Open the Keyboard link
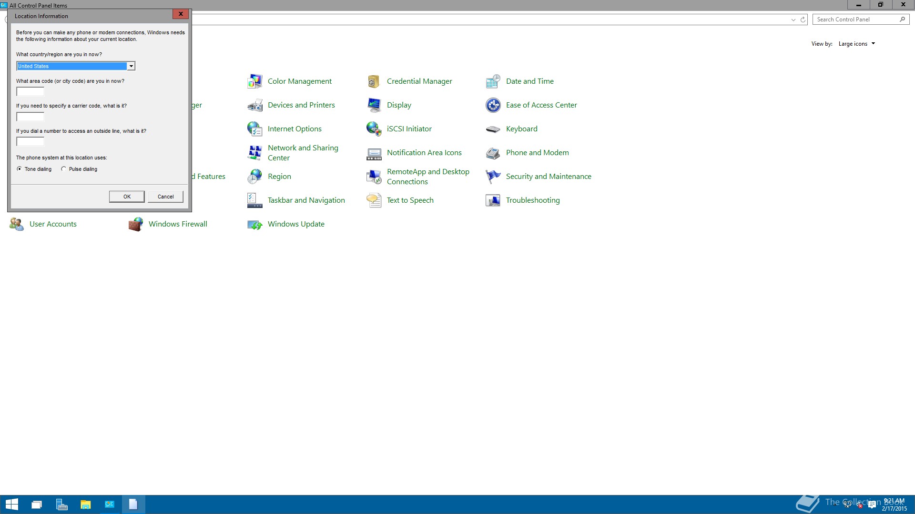This screenshot has height=514, width=915. click(522, 129)
